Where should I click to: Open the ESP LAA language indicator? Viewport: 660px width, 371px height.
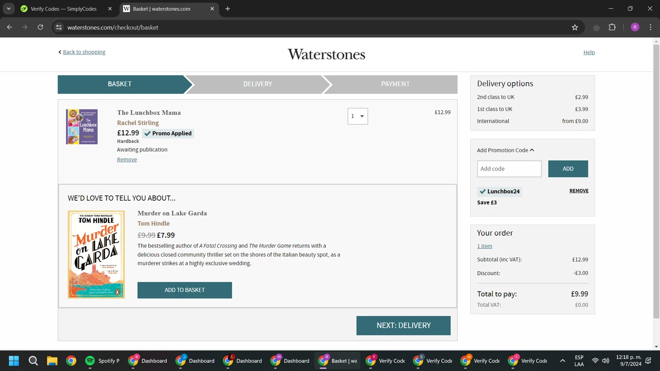(579, 361)
